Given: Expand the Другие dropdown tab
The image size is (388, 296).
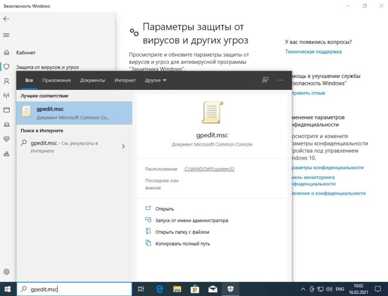Looking at the screenshot, I should coord(156,80).
